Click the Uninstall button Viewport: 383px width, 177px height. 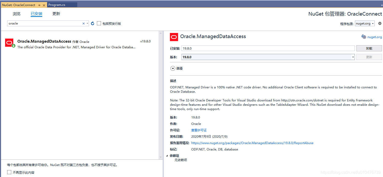pos(369,48)
